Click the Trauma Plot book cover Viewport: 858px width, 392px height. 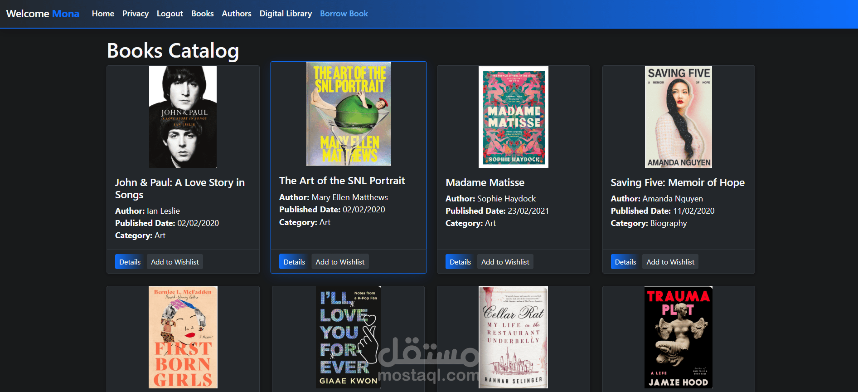pyautogui.click(x=678, y=337)
